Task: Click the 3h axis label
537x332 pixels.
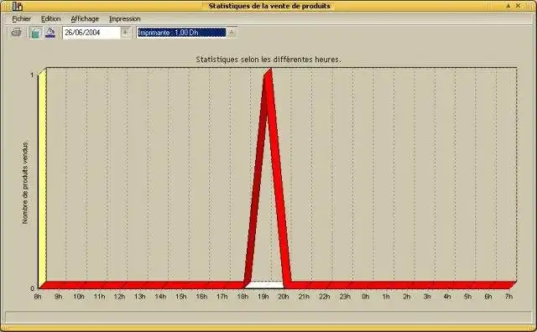Action: pyautogui.click(x=427, y=297)
